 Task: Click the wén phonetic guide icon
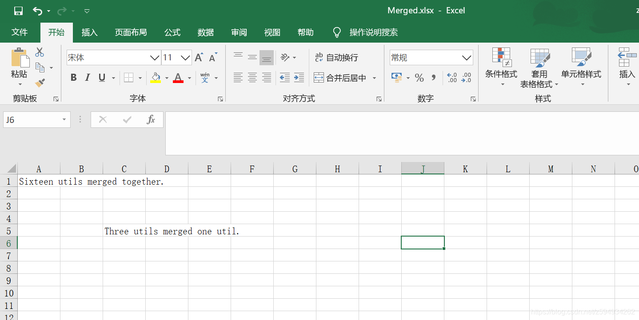(x=205, y=78)
